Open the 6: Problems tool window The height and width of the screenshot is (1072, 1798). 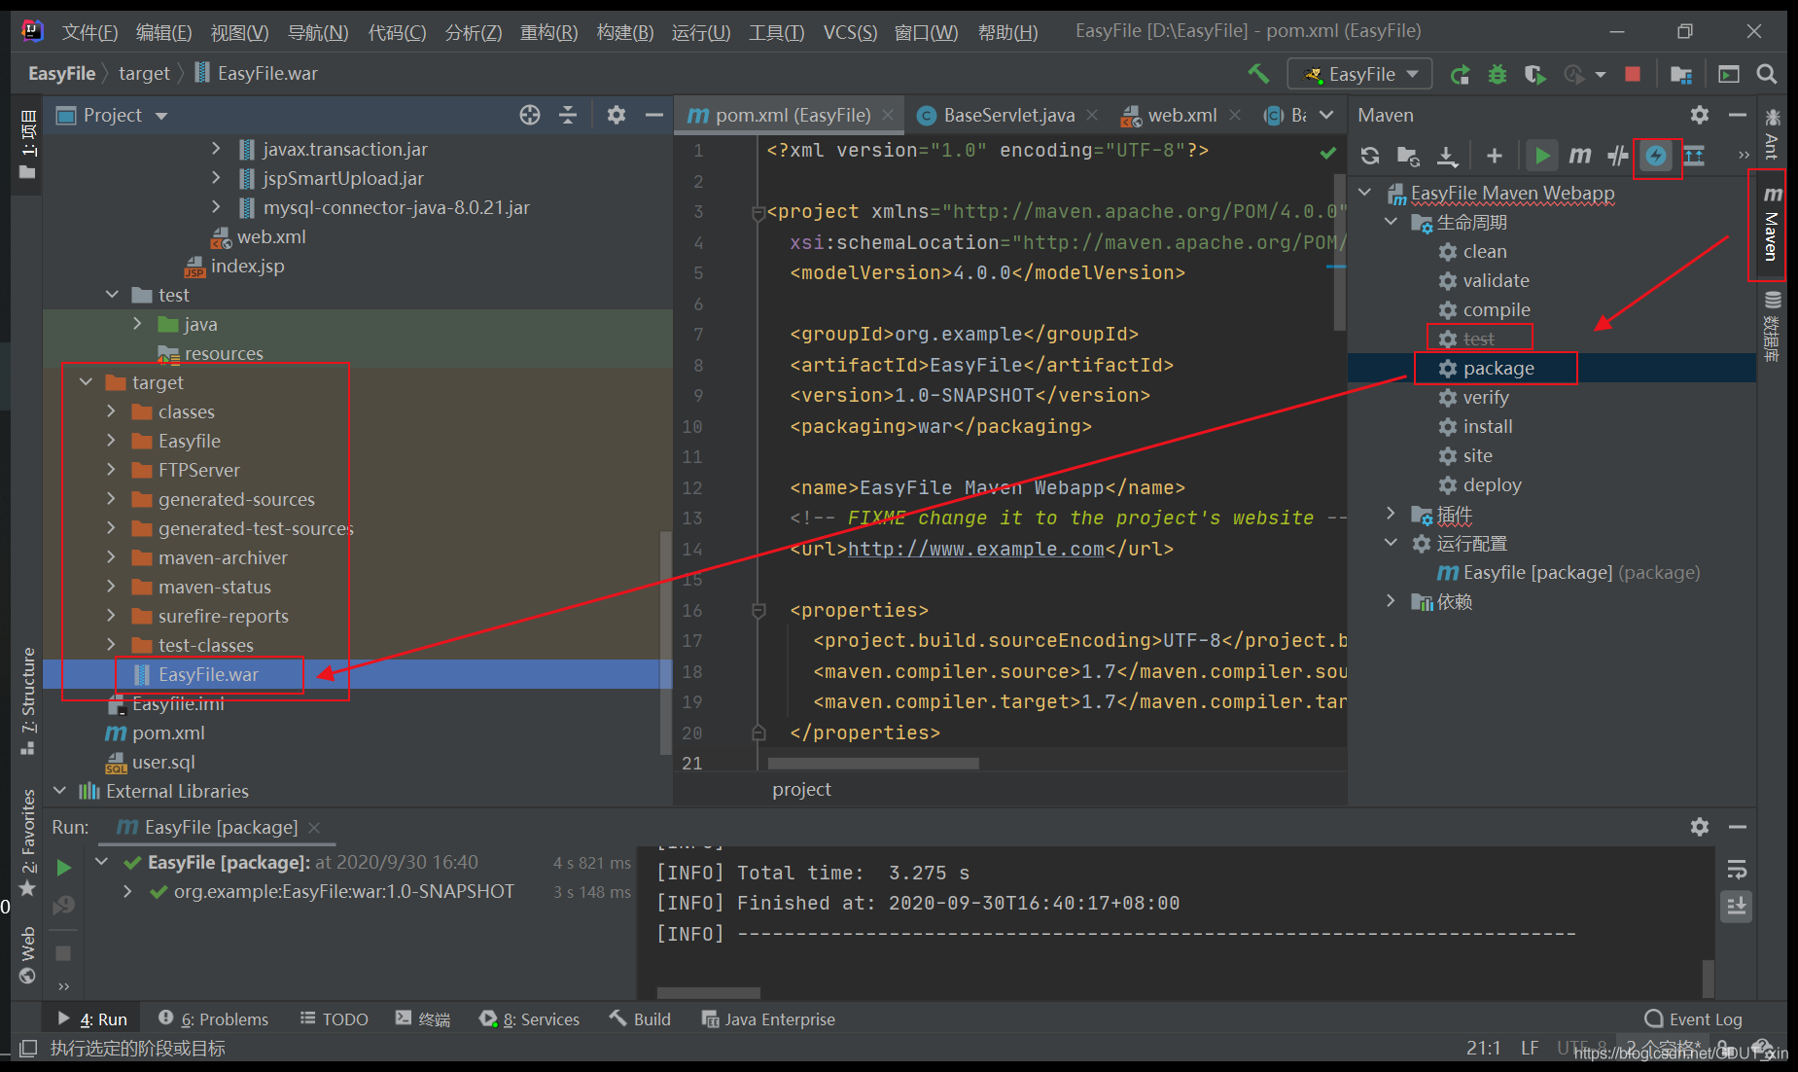coord(213,1018)
